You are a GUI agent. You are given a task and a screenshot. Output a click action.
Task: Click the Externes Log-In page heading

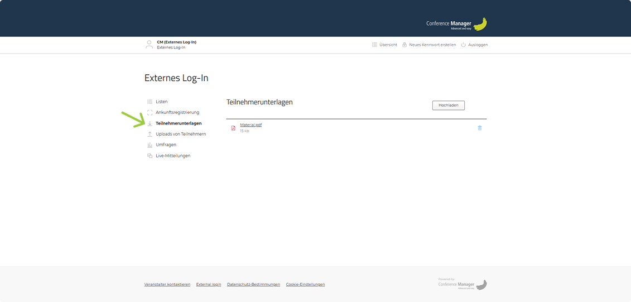point(176,78)
